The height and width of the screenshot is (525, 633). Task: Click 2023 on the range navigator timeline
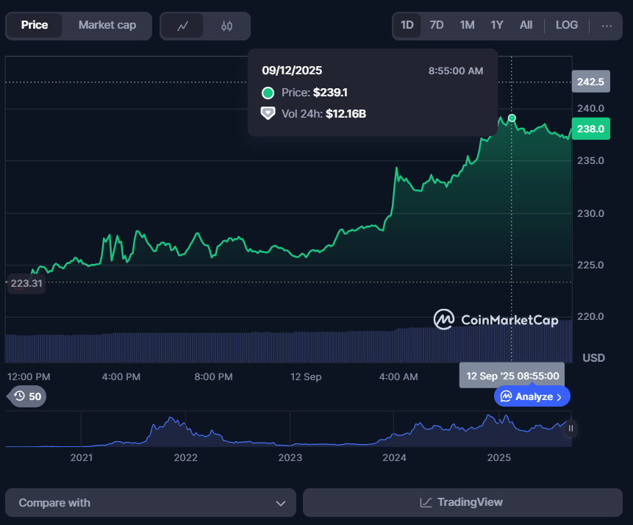click(x=290, y=457)
